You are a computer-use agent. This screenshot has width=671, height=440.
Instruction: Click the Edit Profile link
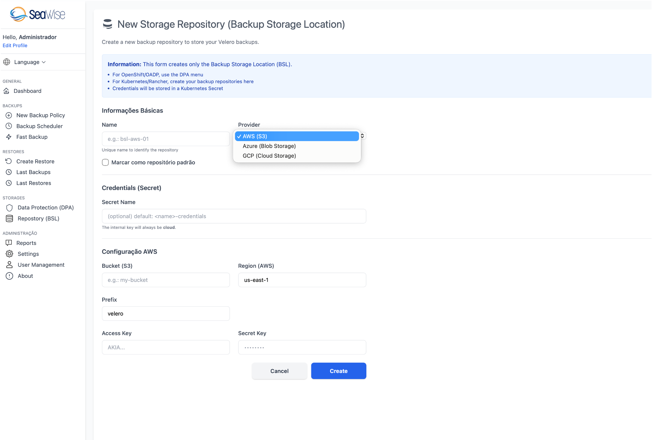click(15, 46)
